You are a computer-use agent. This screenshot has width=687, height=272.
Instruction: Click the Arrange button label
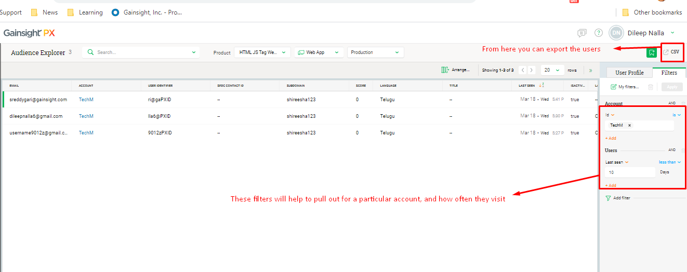point(460,70)
